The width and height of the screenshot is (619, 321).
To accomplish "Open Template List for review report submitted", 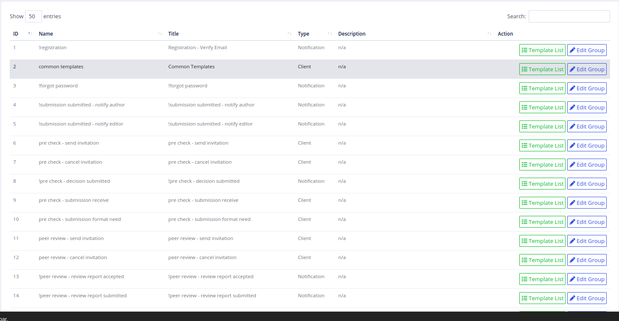I will point(542,298).
